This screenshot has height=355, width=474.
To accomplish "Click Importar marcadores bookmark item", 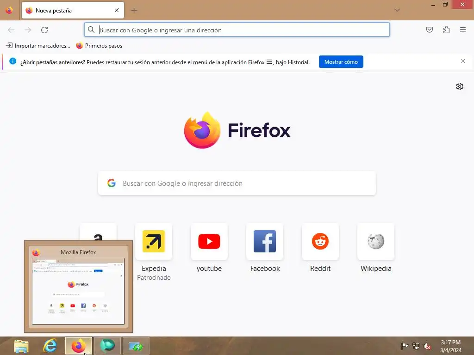I will pyautogui.click(x=38, y=46).
